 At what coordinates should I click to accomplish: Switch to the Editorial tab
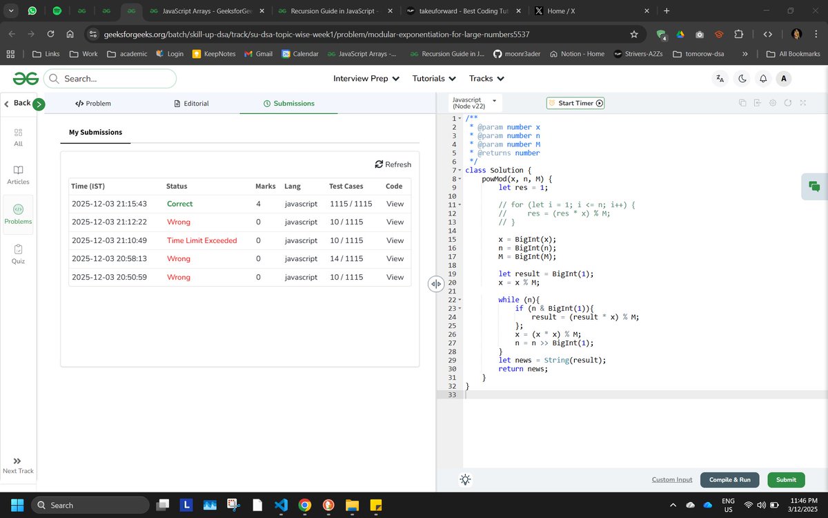click(x=191, y=104)
